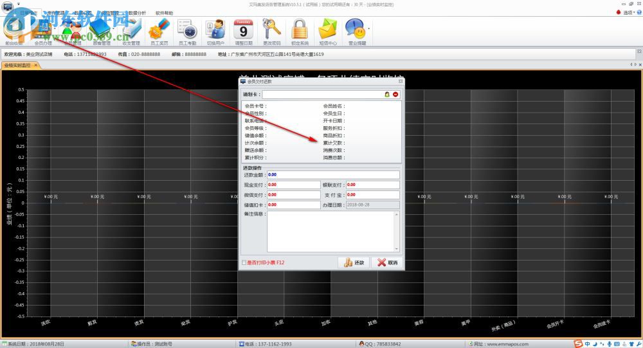The image size is (643, 348).
Task: Open the application monitor menu button
Action: 8,6
